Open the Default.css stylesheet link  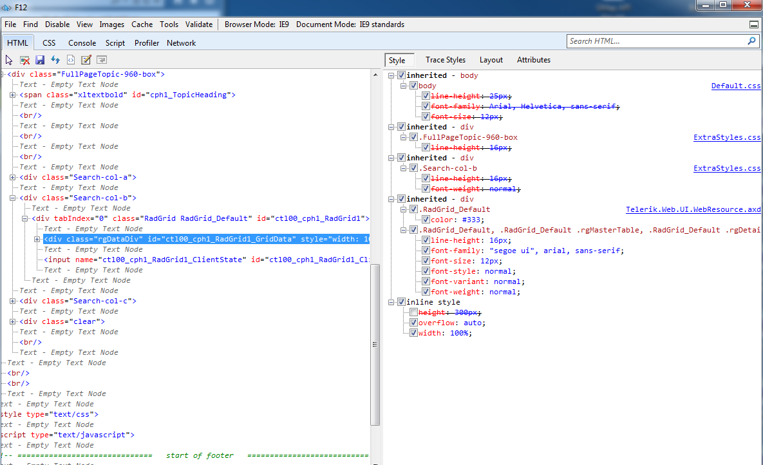(x=735, y=86)
